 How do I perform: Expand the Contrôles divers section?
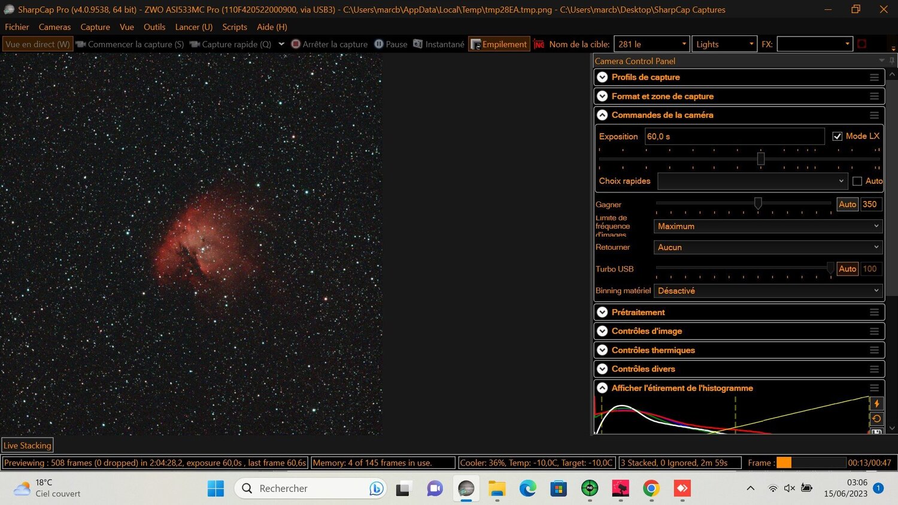click(x=602, y=369)
